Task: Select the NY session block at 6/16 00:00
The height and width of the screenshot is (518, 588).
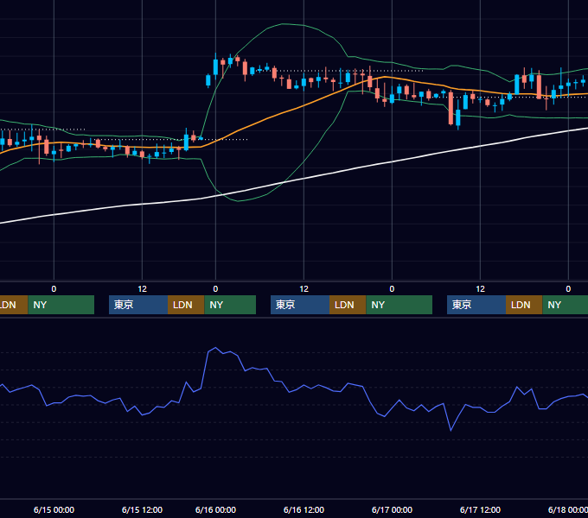Action: pyautogui.click(x=230, y=305)
